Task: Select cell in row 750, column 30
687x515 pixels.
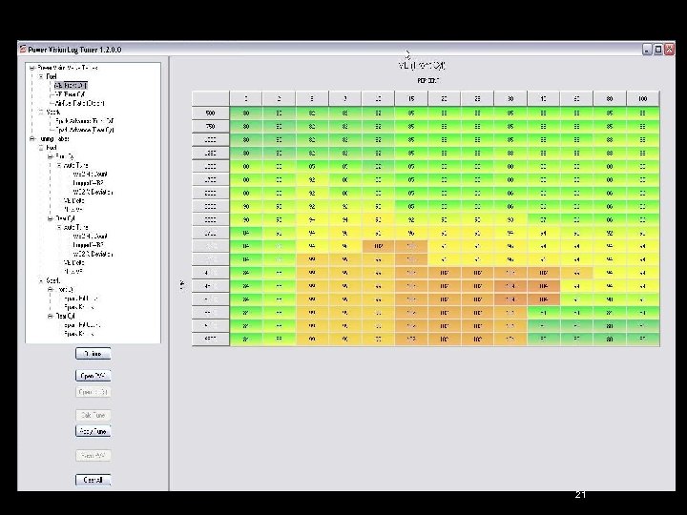Action: pyautogui.click(x=510, y=127)
